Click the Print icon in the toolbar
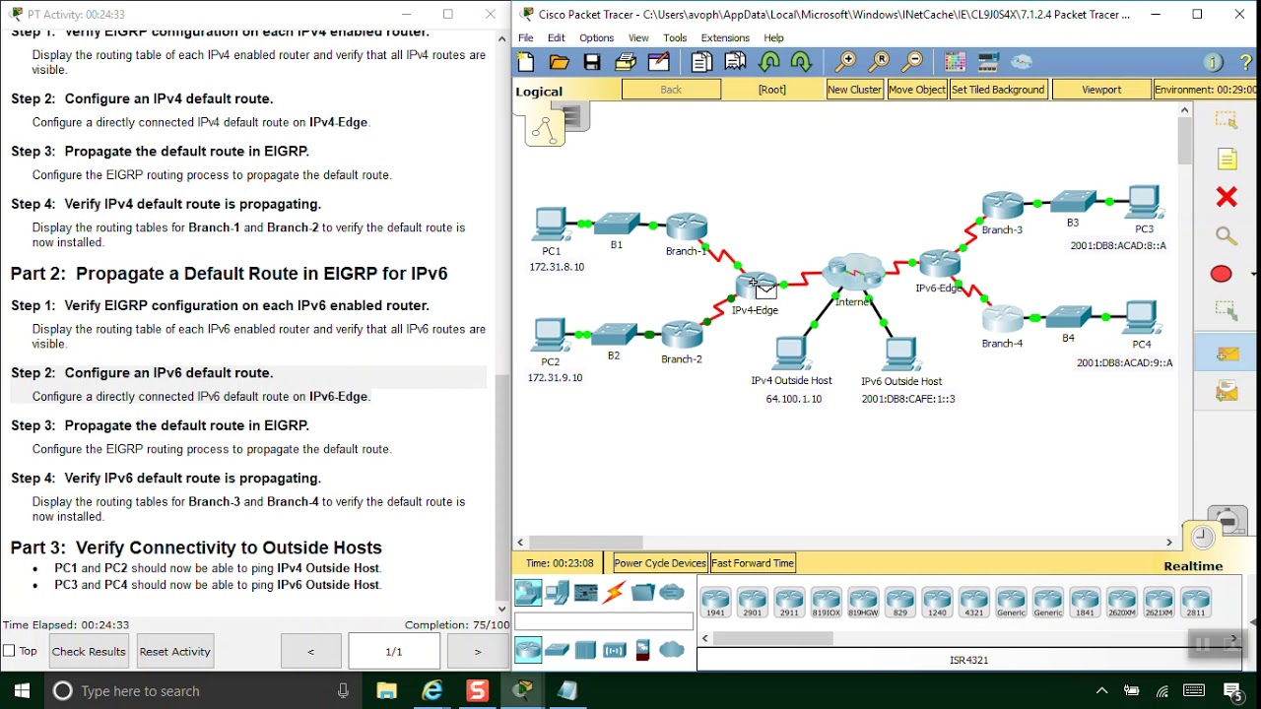The height and width of the screenshot is (709, 1261). coord(626,62)
